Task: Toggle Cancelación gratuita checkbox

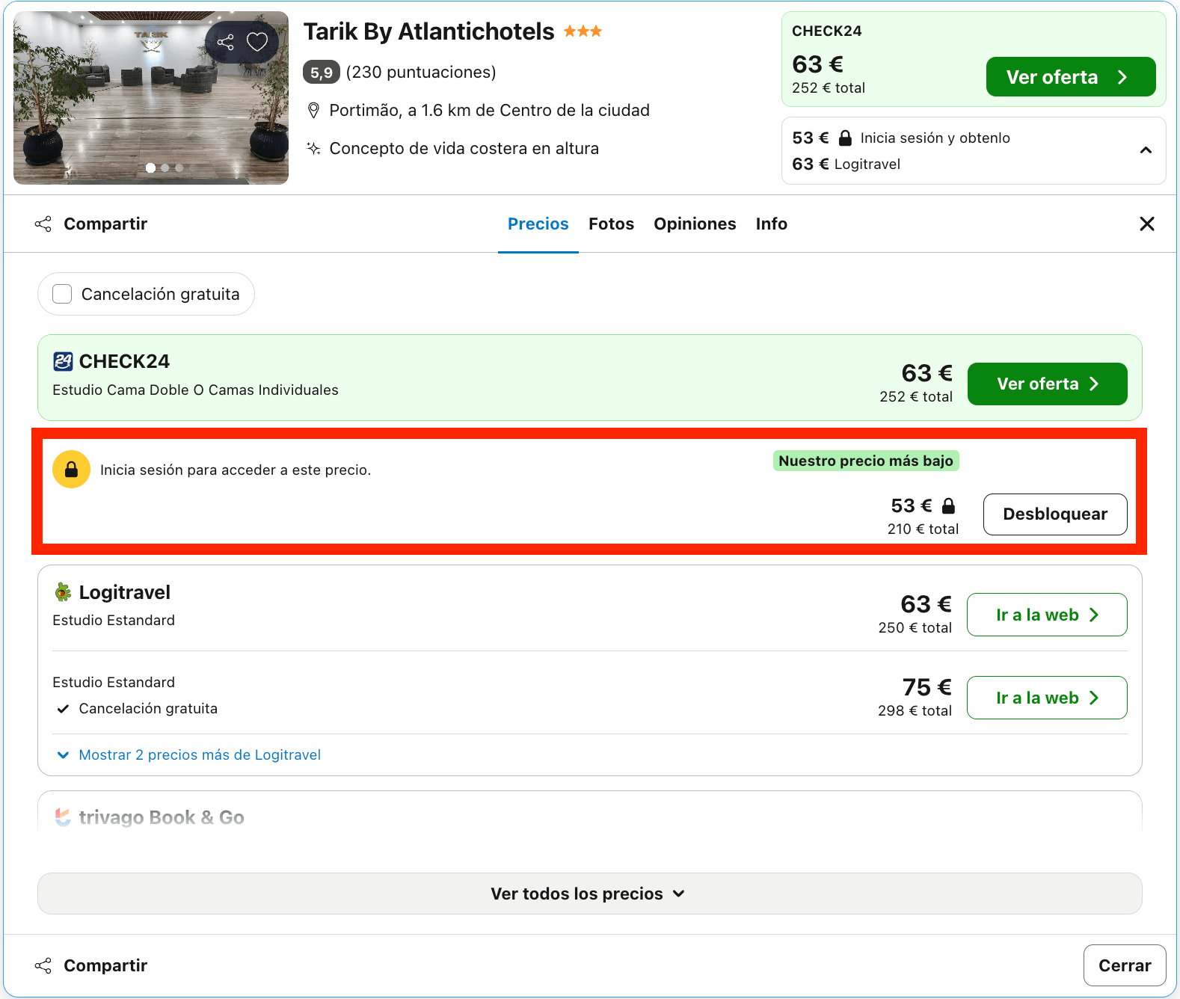Action: click(62, 294)
